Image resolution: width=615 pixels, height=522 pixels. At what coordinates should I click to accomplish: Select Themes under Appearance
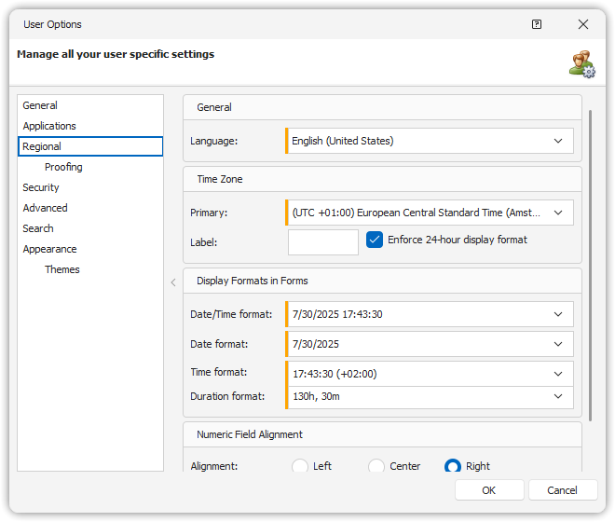pos(62,269)
